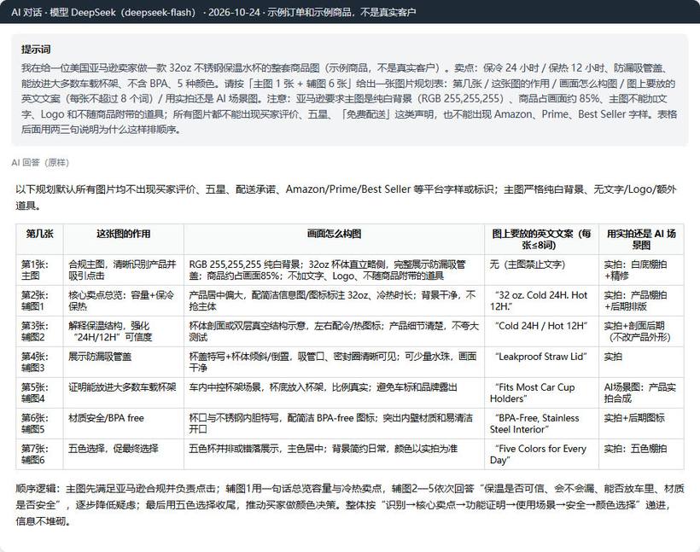Click column header '第几张'
This screenshot has height=552, width=700.
[x=39, y=239]
